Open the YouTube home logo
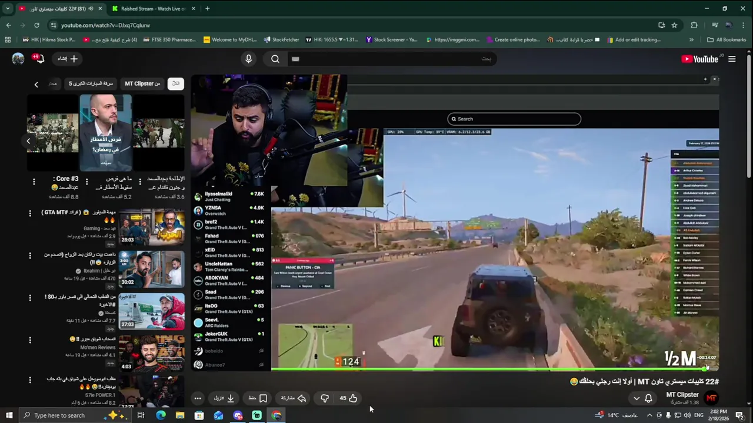Screen dimensions: 753x423 [x=699, y=59]
